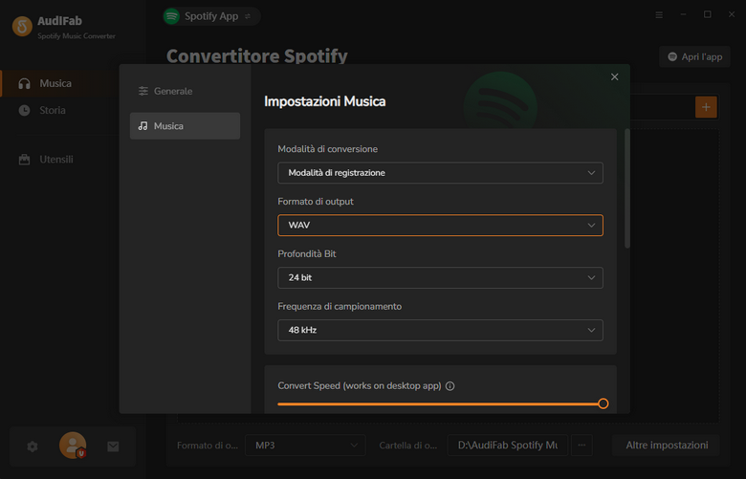Click the music note icon beside Musica tab
Screen dimensions: 746x479
[x=143, y=126]
